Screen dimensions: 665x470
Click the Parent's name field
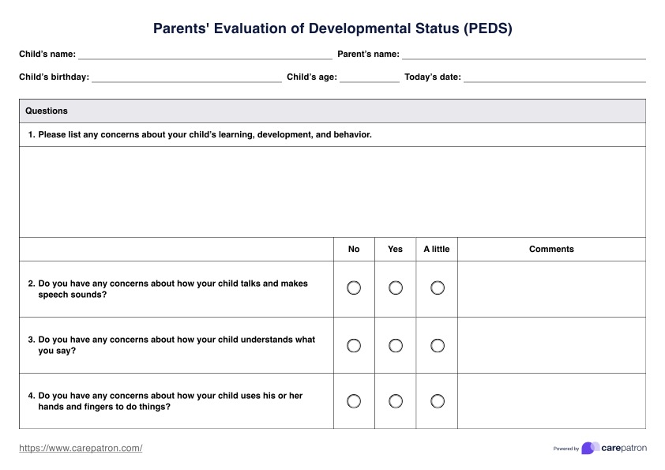point(523,54)
